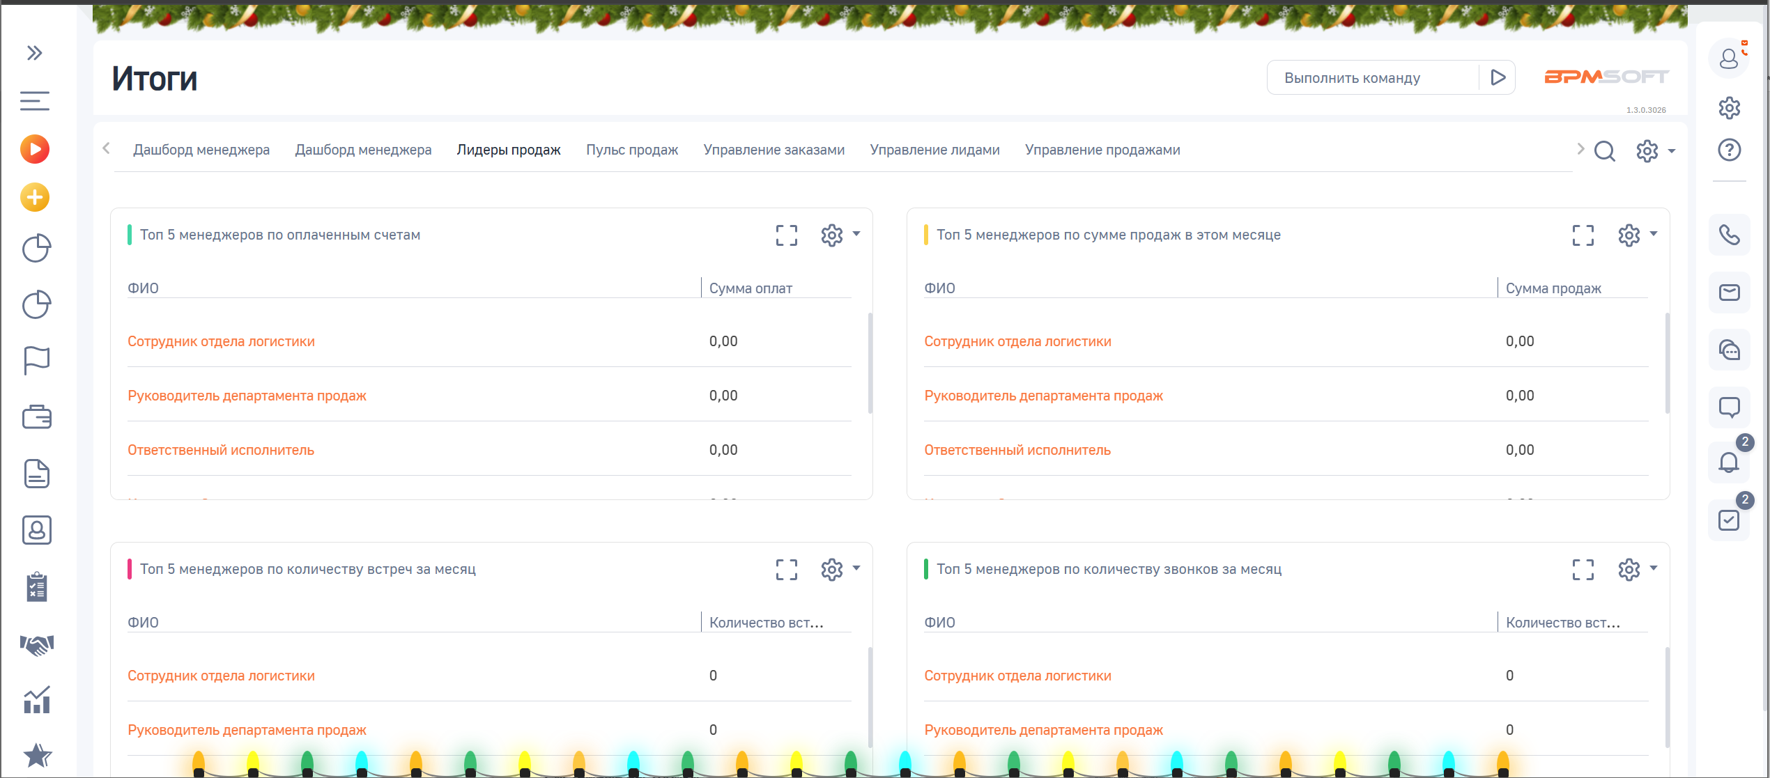Open settings dropdown of количеству встреч widget
Viewport: 1770px width, 778px height.
(840, 570)
